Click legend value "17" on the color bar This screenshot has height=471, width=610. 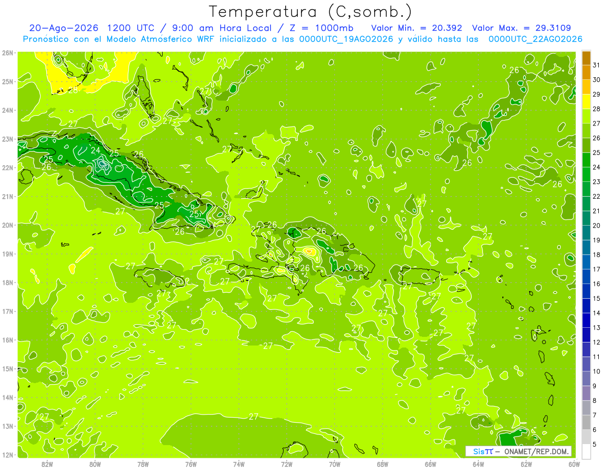(596, 269)
